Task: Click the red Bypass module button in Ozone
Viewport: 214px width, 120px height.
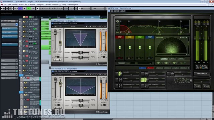Action: pyautogui.click(x=150, y=68)
